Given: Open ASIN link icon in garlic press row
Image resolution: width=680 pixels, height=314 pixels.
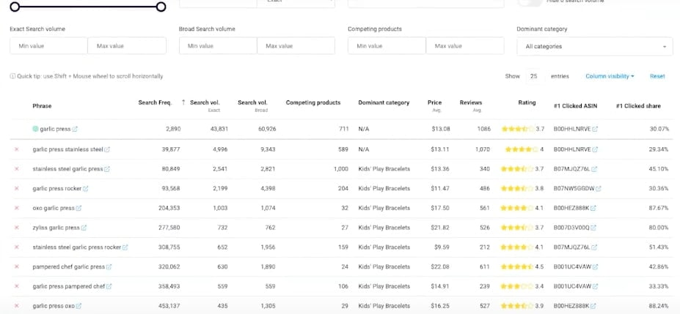Looking at the screenshot, I should pyautogui.click(x=595, y=129).
